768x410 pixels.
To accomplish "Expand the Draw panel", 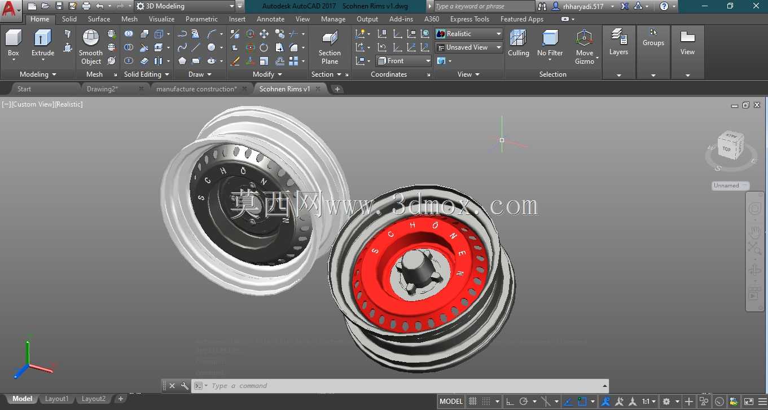I will click(200, 74).
